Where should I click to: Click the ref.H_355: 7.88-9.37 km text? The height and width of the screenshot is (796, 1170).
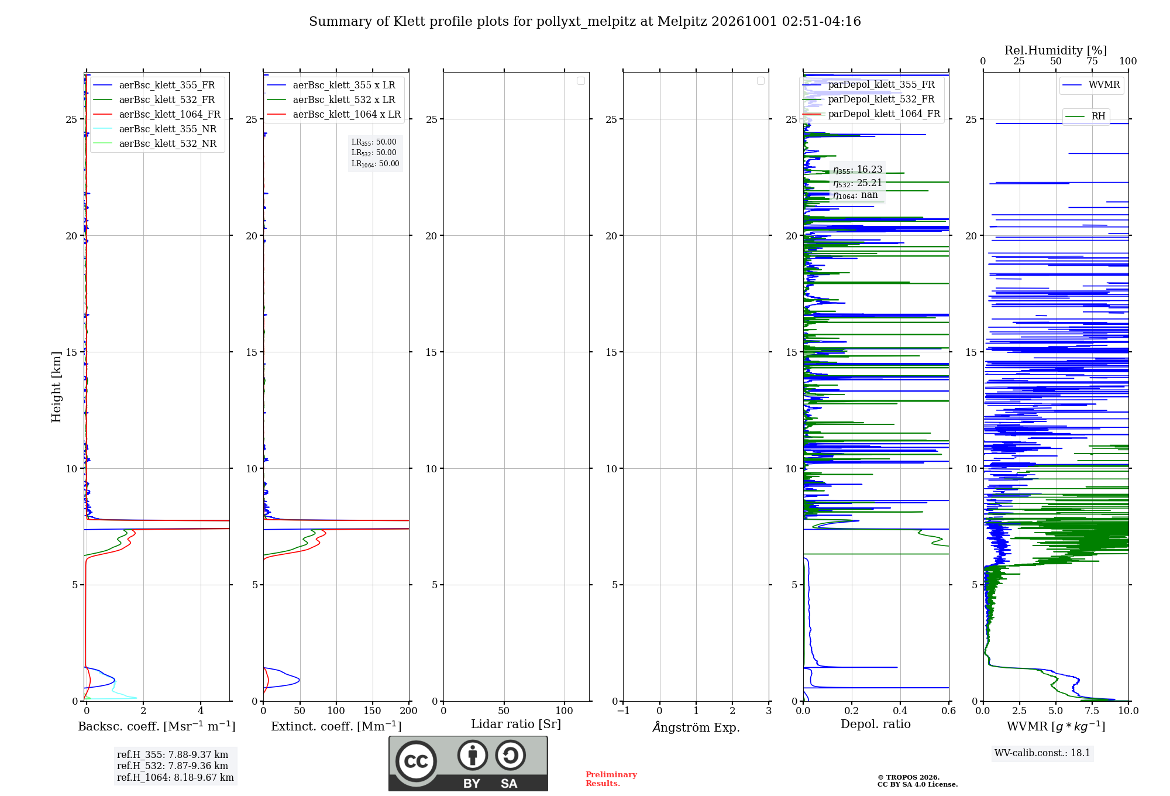(173, 755)
